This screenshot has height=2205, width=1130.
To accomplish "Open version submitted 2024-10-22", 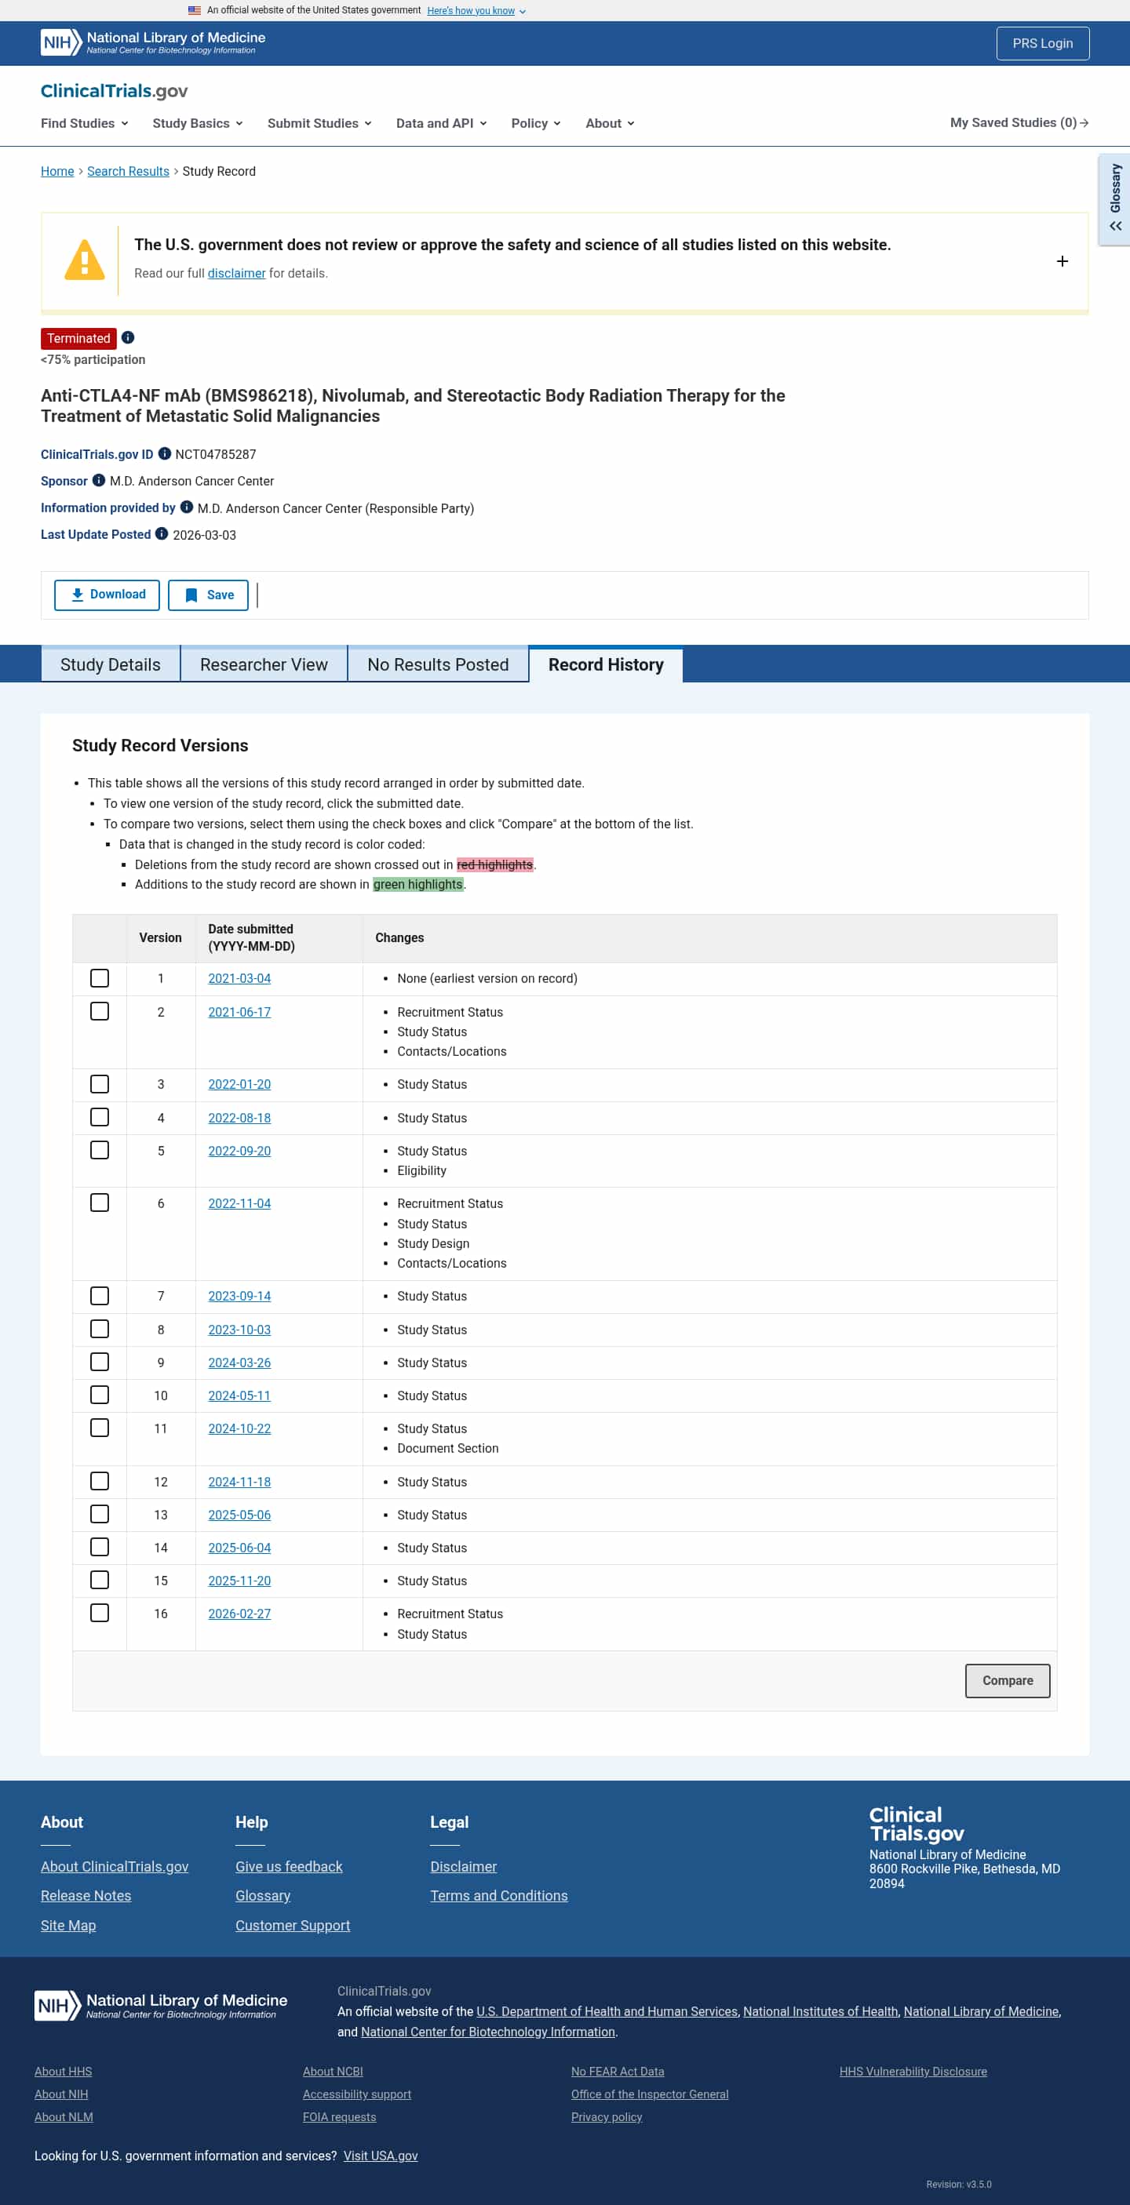I will pyautogui.click(x=239, y=1428).
